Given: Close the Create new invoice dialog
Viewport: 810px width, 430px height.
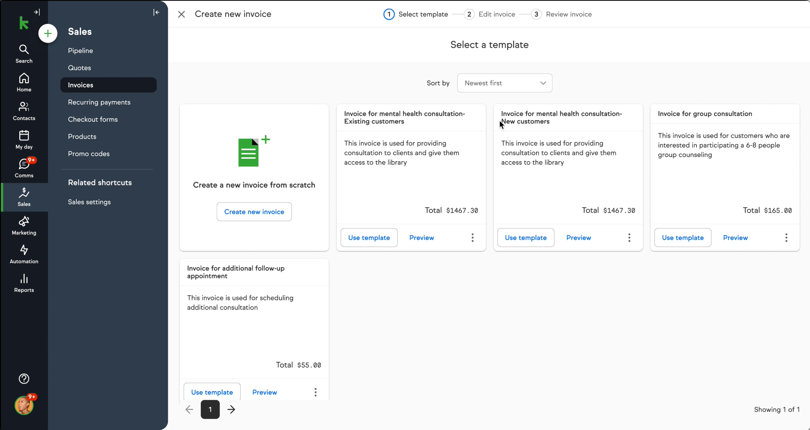Looking at the screenshot, I should [182, 14].
